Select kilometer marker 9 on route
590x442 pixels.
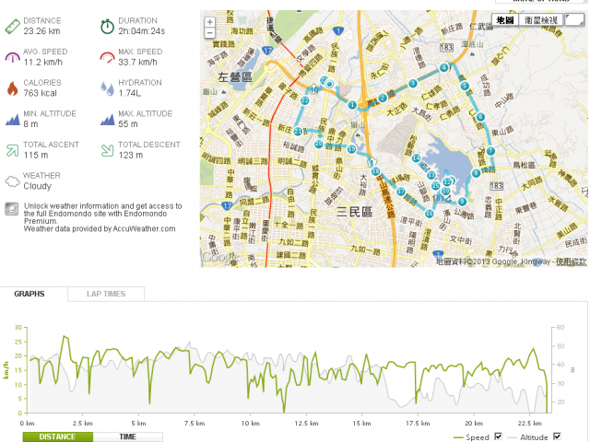[462, 202]
